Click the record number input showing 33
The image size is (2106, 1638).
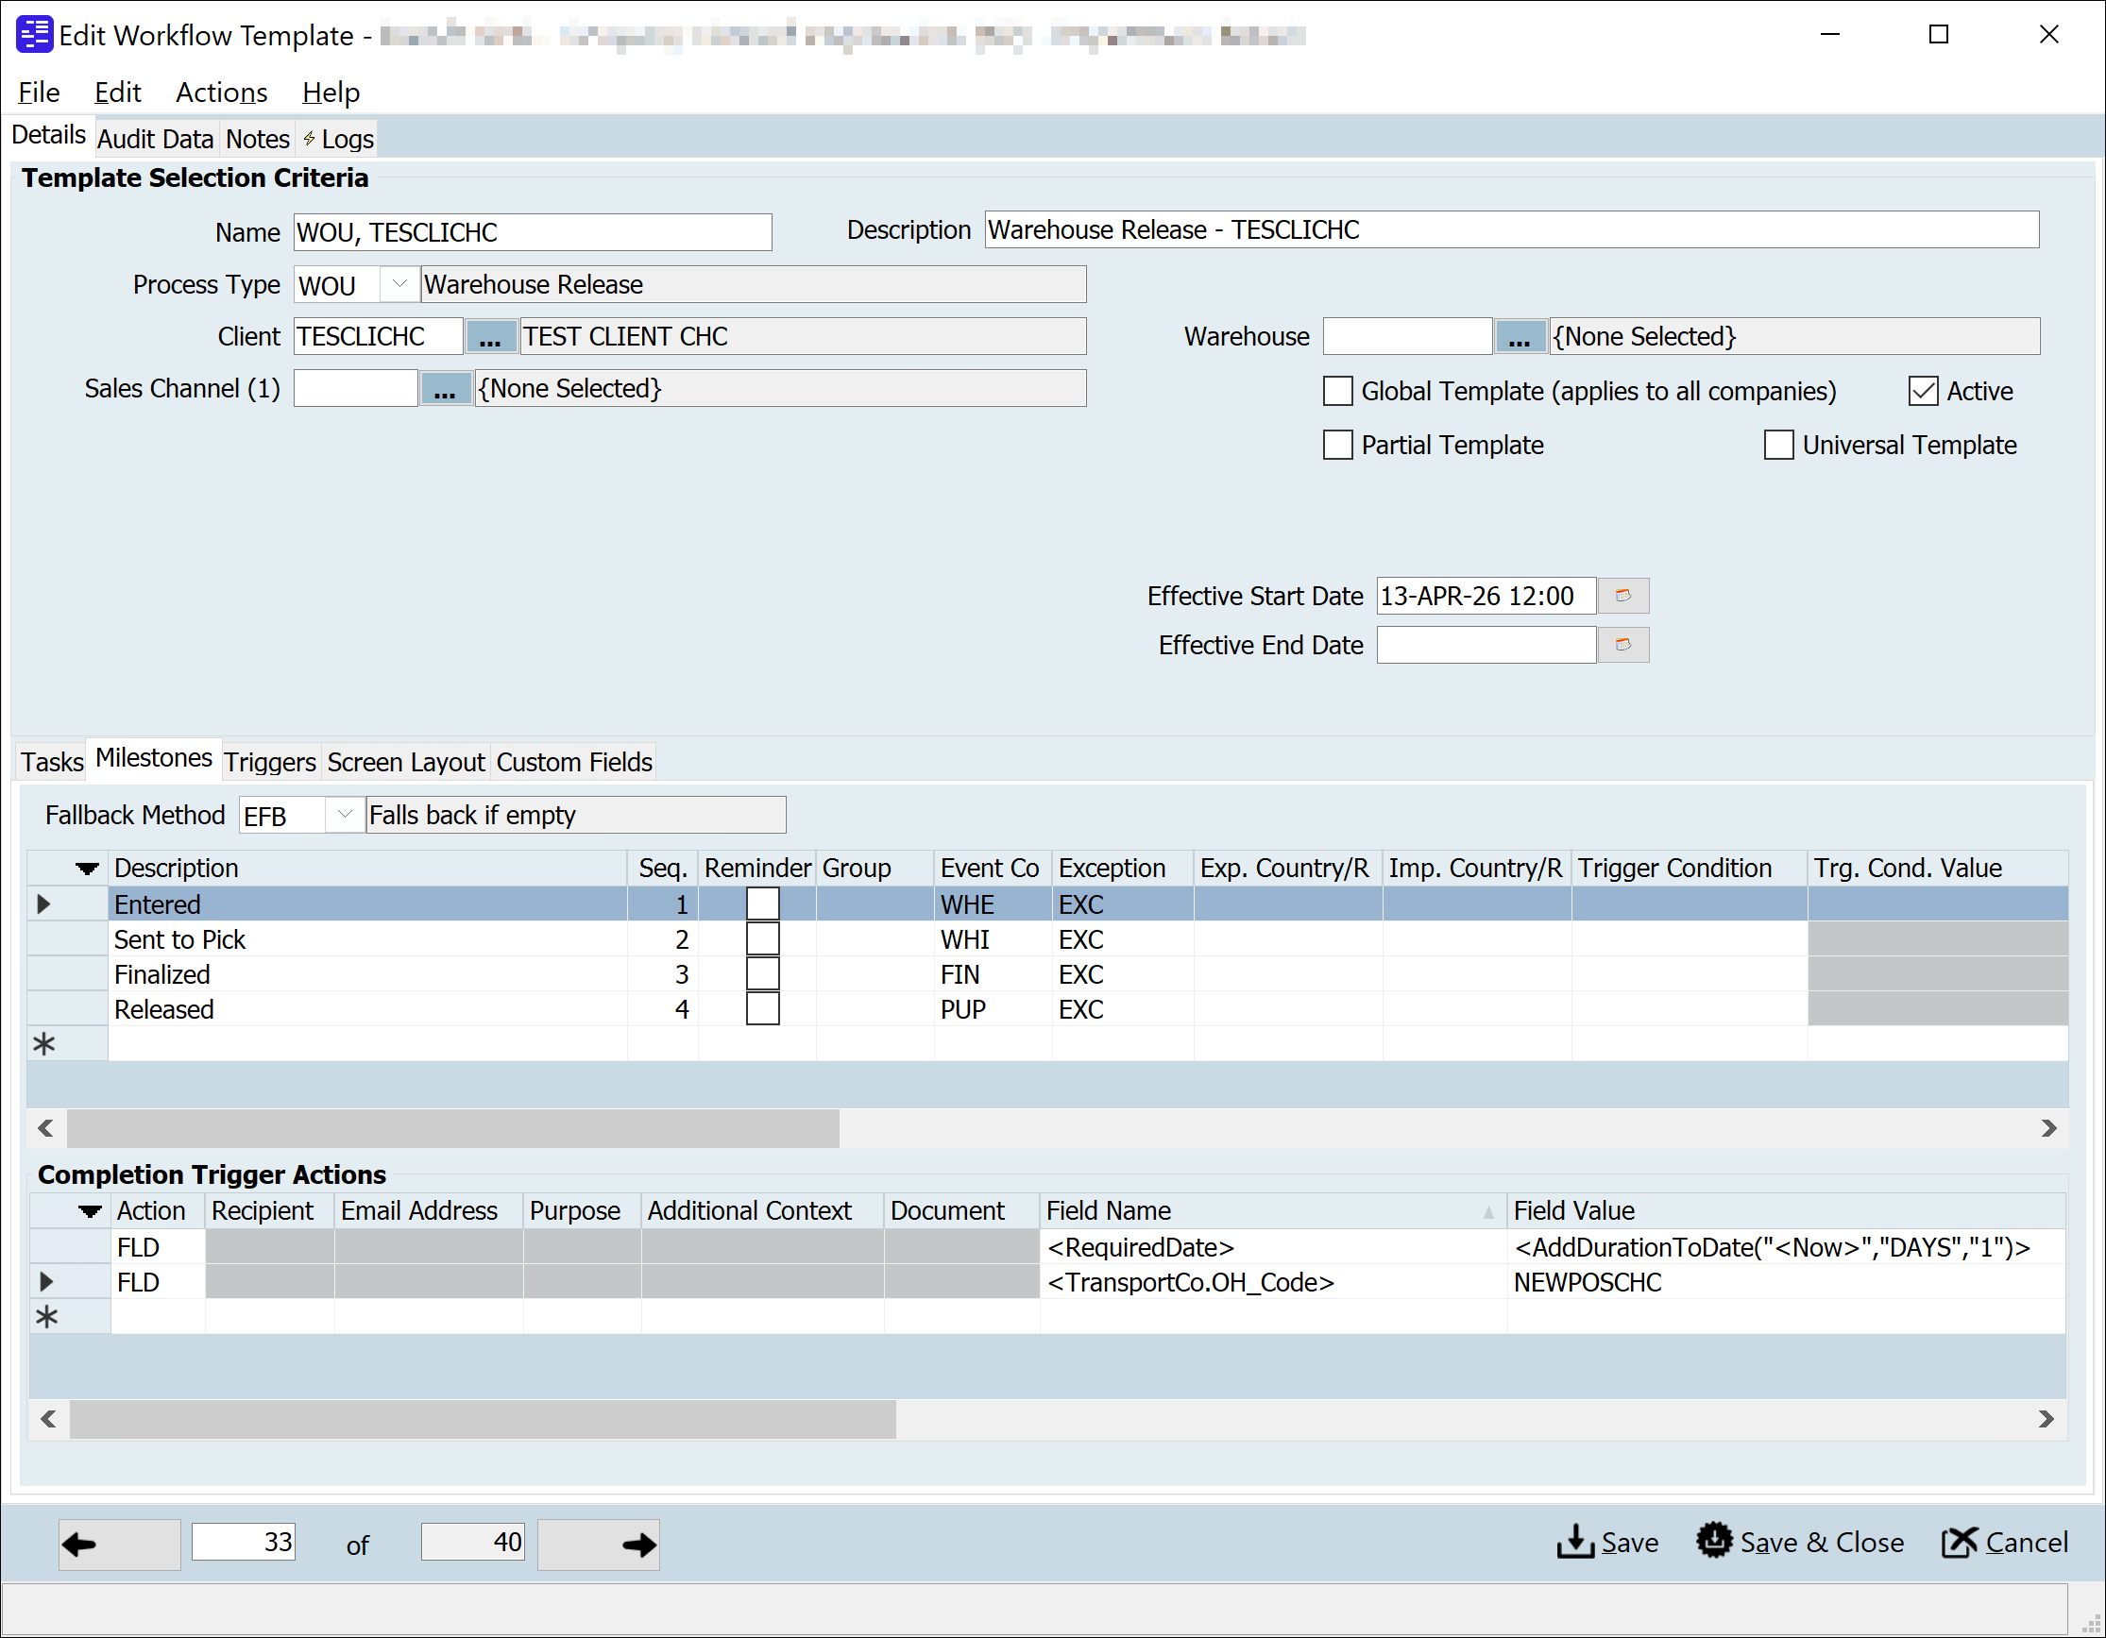click(x=244, y=1542)
